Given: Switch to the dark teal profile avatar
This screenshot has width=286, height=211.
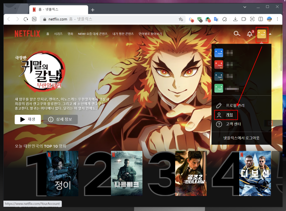Looking at the screenshot, I should 219,76.
